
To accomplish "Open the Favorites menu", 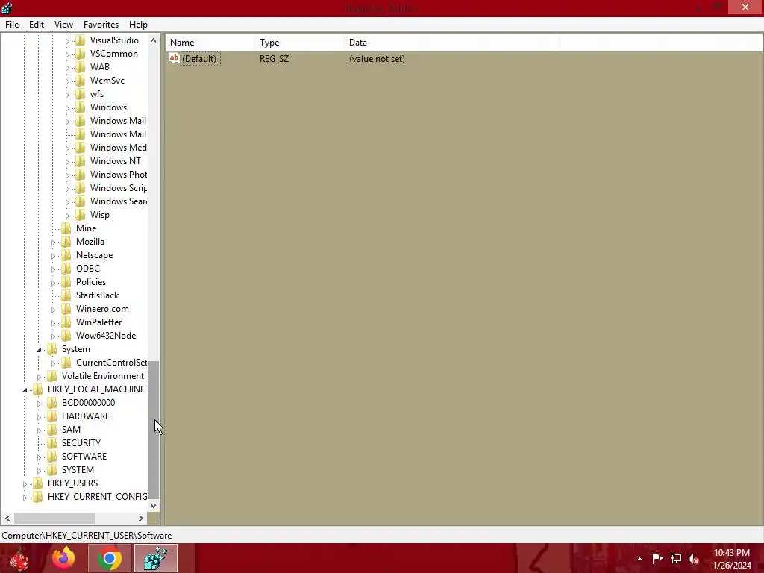I will pos(101,25).
